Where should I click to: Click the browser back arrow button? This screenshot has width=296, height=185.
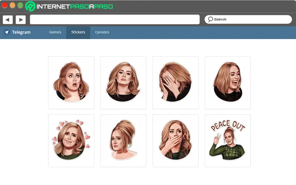click(7, 20)
